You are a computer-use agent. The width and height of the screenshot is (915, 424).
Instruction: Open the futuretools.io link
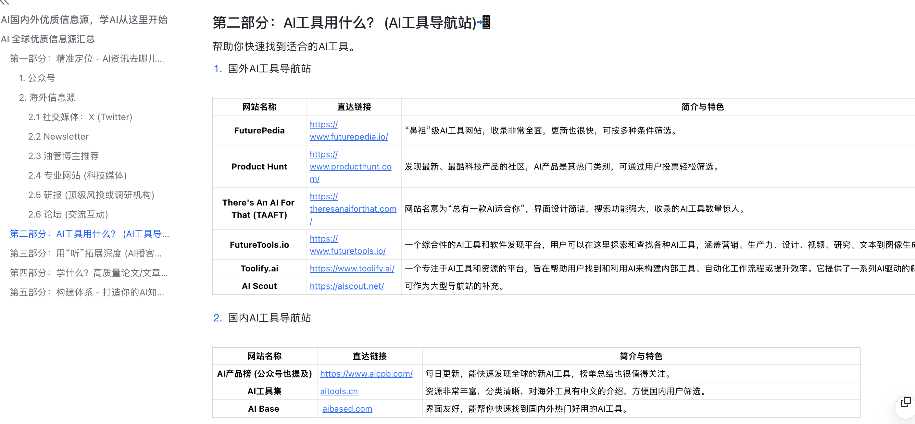tap(347, 251)
